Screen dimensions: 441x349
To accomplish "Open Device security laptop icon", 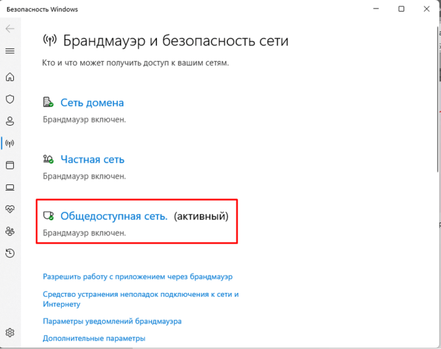I will tap(10, 187).
